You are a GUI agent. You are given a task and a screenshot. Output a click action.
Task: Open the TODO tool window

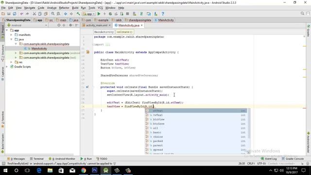102,159
